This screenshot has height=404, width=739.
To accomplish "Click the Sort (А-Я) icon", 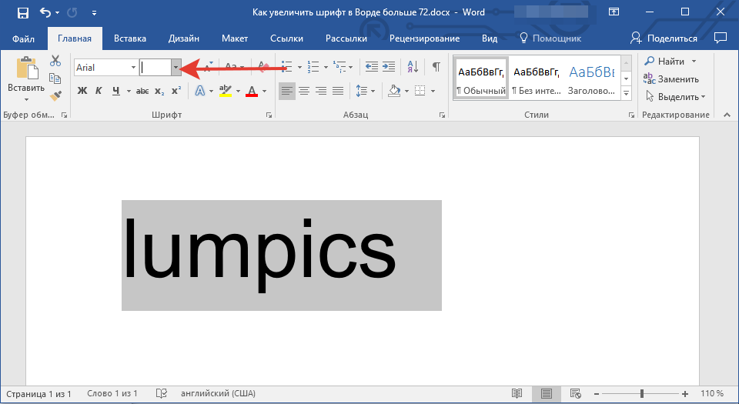I will pyautogui.click(x=412, y=67).
